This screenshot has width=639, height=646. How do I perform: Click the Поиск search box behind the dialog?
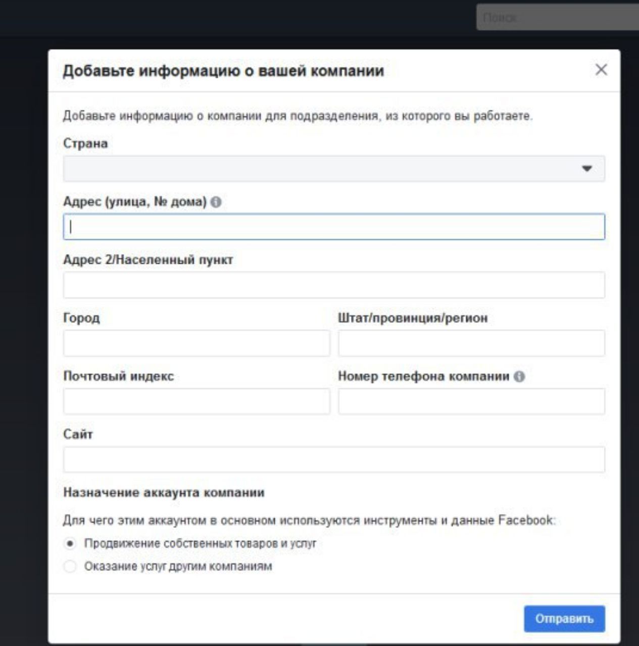point(558,18)
